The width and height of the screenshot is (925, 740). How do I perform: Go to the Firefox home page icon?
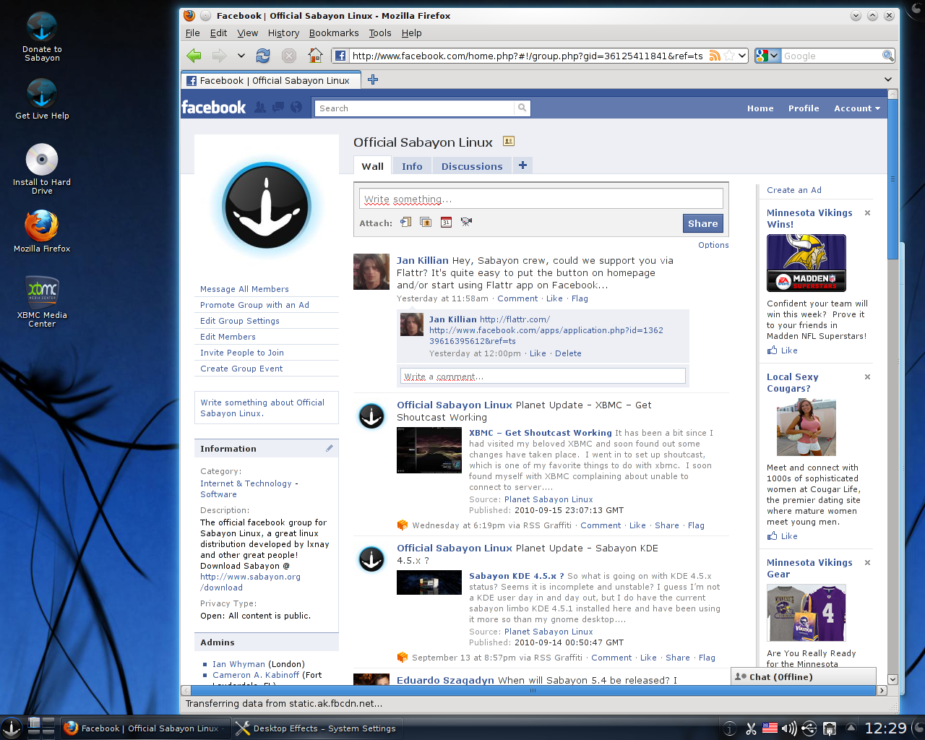click(x=315, y=56)
